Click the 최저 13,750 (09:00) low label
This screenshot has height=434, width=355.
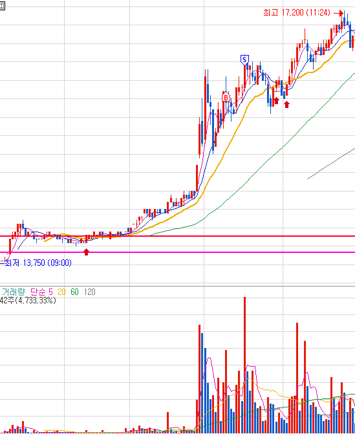pyautogui.click(x=38, y=263)
